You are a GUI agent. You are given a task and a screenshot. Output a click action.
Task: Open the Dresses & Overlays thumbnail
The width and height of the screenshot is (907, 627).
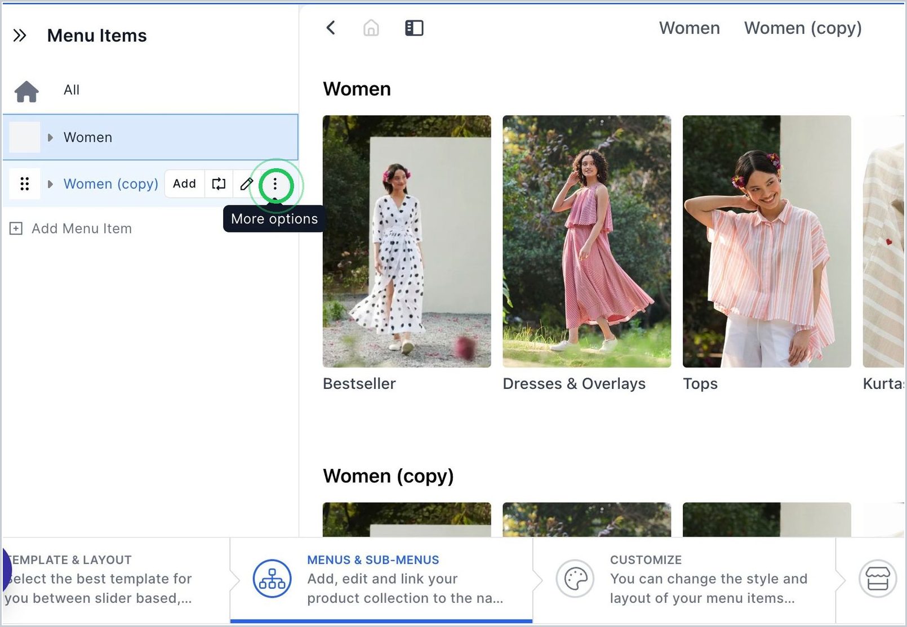pyautogui.click(x=586, y=241)
